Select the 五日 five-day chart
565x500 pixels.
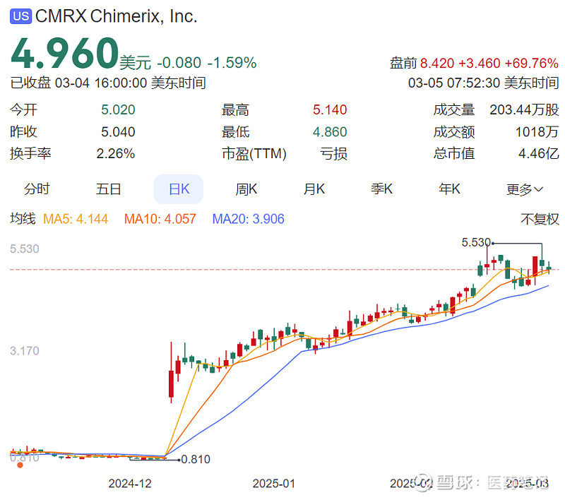[109, 189]
